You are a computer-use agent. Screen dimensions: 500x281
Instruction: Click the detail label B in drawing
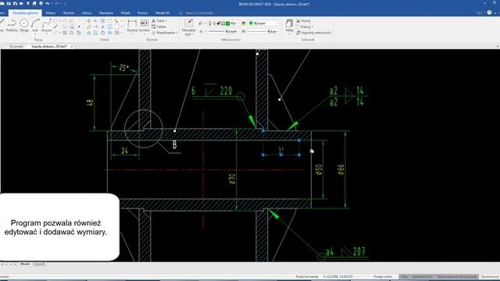[x=174, y=144]
